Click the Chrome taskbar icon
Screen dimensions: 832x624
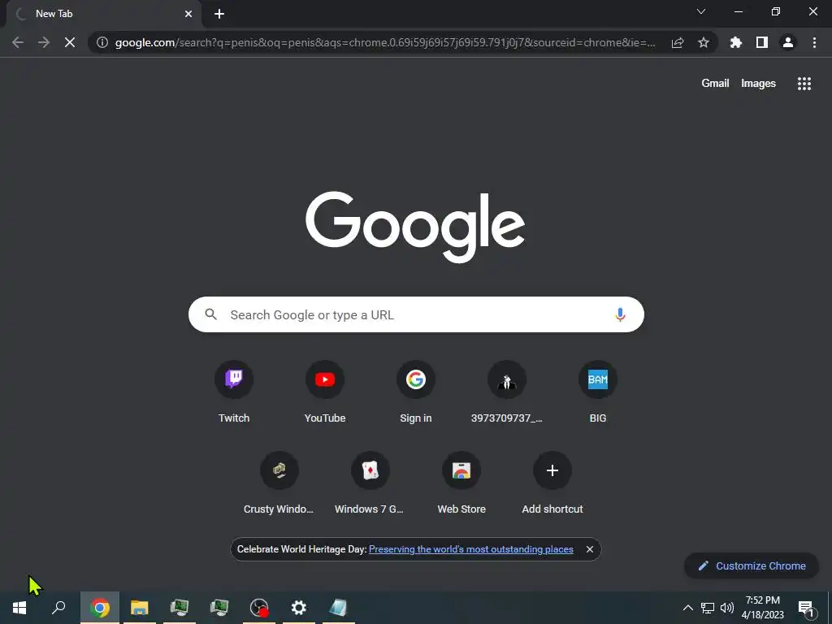tap(100, 608)
